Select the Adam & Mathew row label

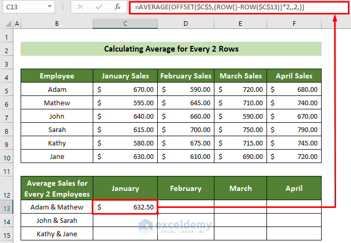pos(57,207)
